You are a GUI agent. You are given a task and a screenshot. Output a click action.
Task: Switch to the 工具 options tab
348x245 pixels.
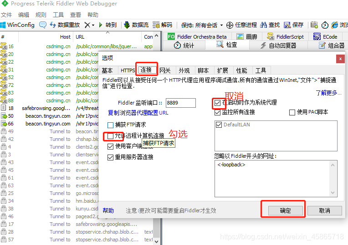click(x=261, y=70)
